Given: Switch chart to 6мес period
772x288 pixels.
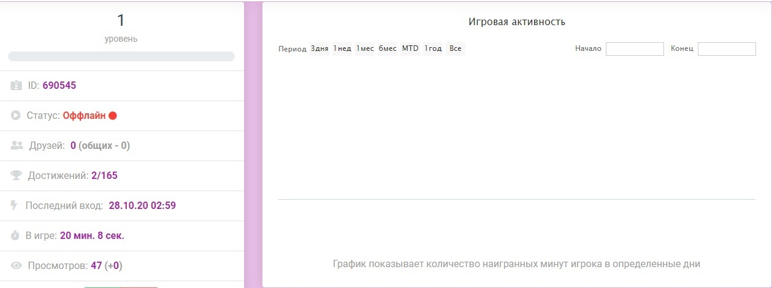Looking at the screenshot, I should 388,49.
